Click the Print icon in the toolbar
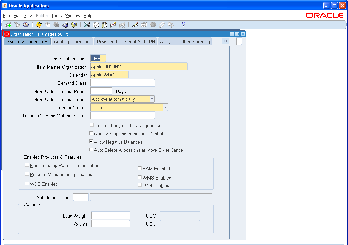Screen dimensions: 348x245 click(x=65, y=24)
